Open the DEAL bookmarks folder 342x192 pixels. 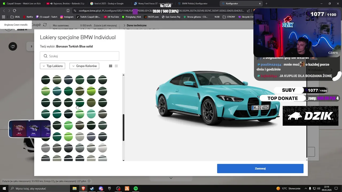coord(15,17)
